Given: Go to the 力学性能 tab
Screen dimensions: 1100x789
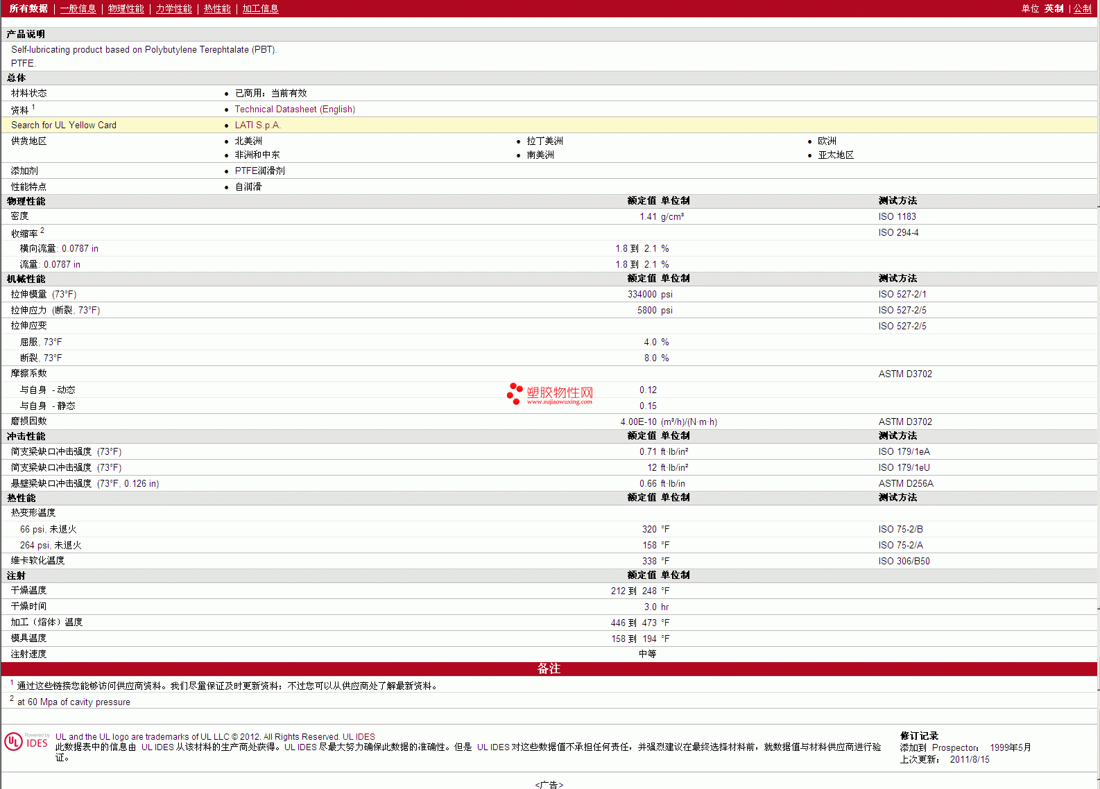Looking at the screenshot, I should point(173,9).
